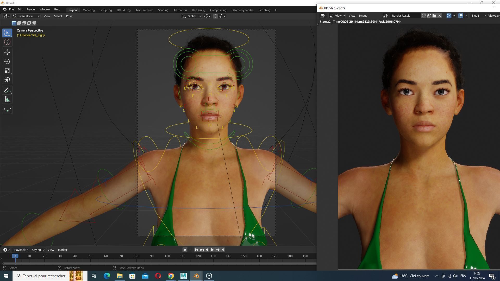
Task: Expand the Slot 1 dropdown
Action: 478,16
